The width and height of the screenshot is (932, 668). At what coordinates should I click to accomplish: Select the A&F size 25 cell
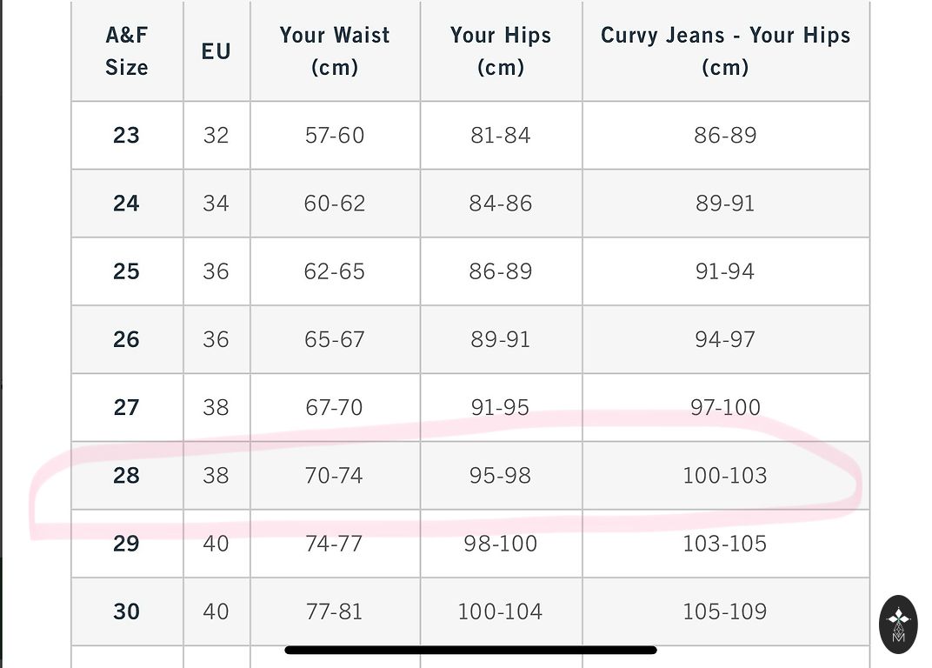tap(126, 271)
